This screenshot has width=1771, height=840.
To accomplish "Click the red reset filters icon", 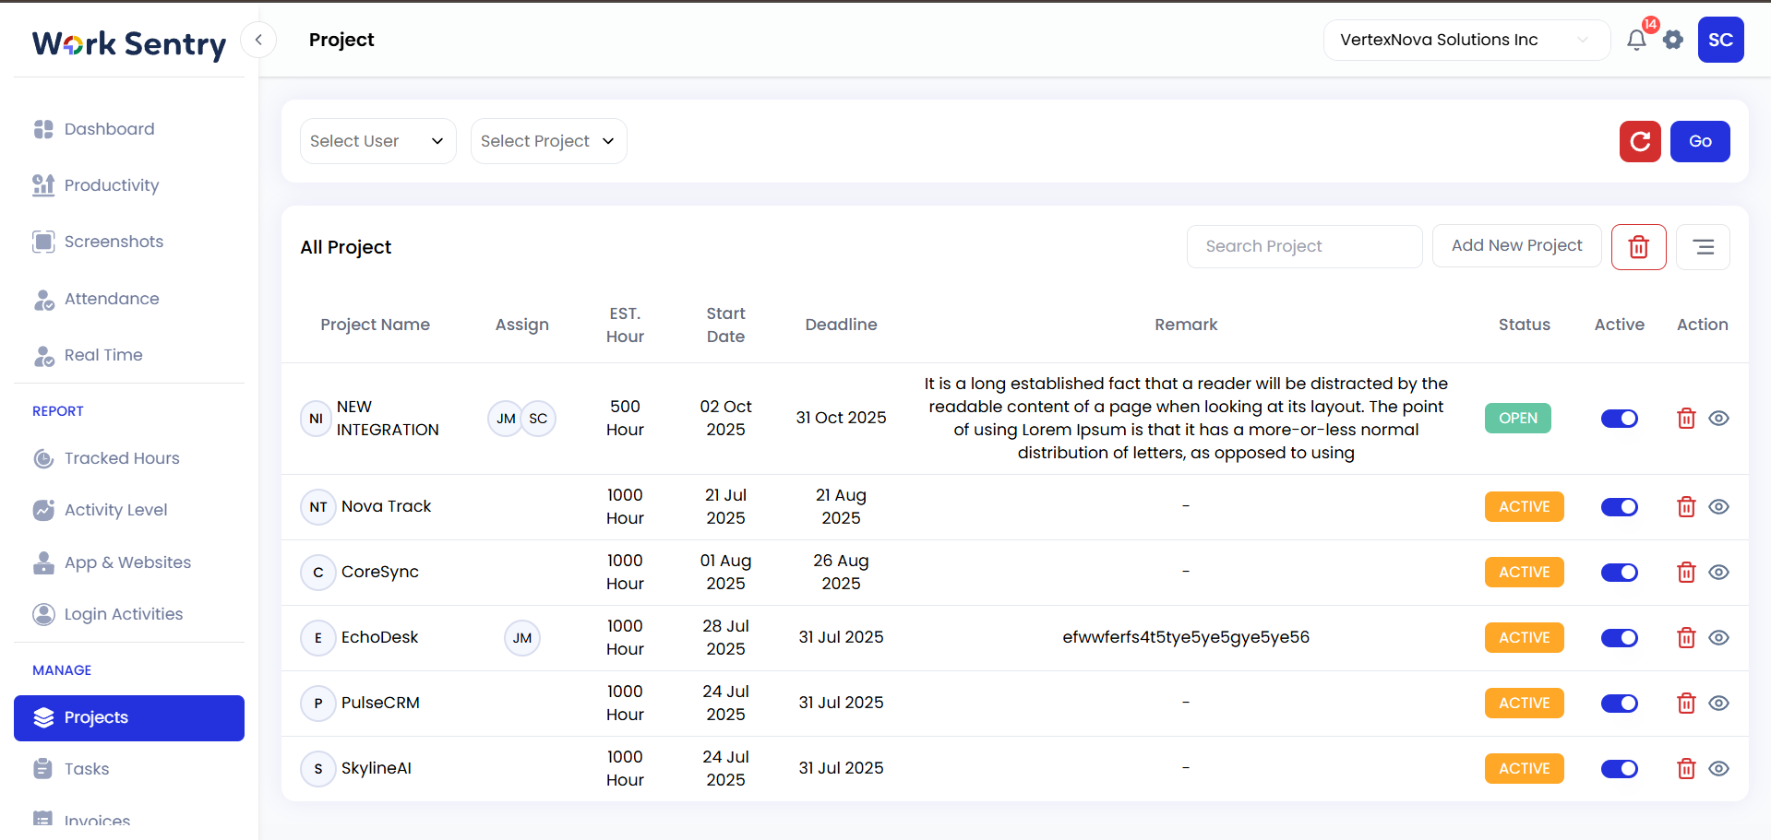I will [x=1640, y=141].
